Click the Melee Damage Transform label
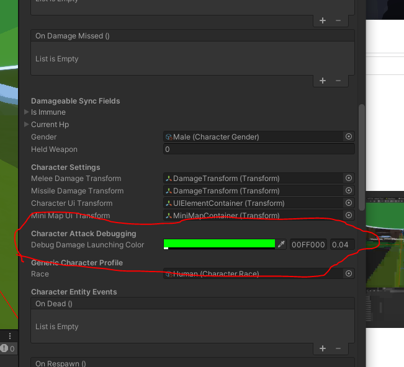The width and height of the screenshot is (404, 367). coord(76,179)
